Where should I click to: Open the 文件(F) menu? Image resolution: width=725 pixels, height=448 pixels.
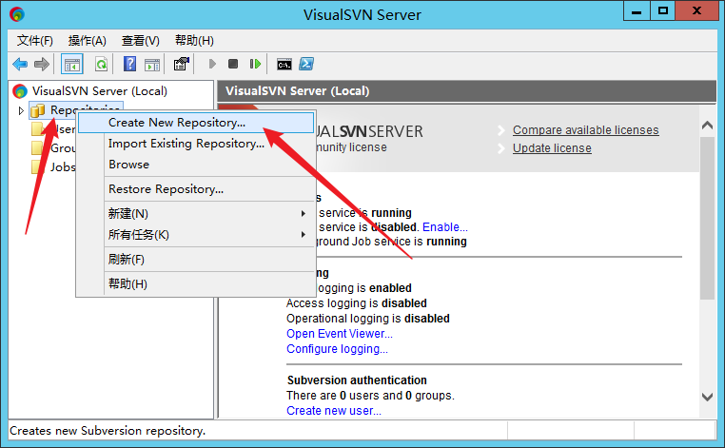35,41
